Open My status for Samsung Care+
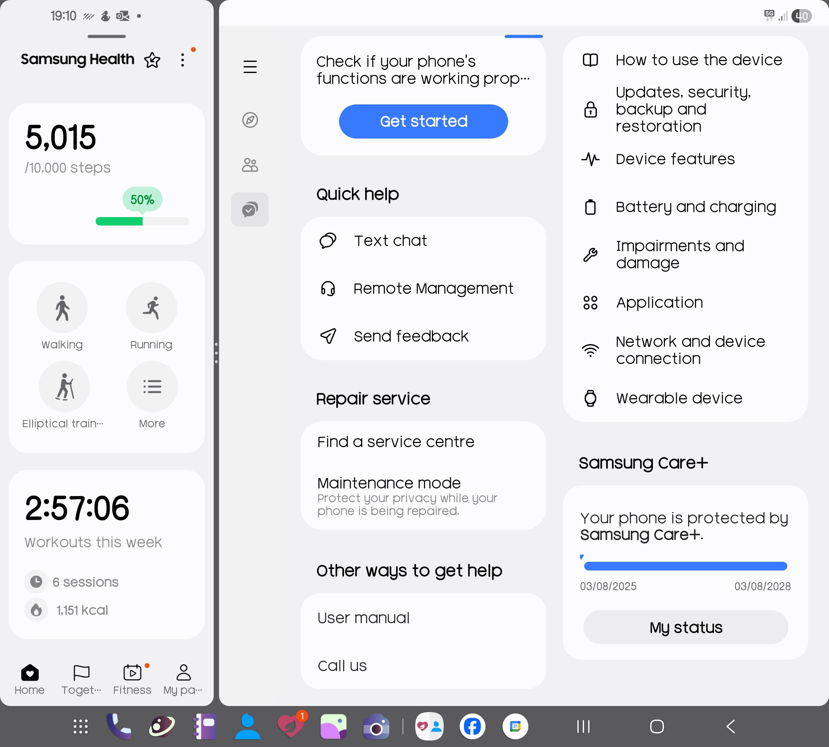 point(686,627)
